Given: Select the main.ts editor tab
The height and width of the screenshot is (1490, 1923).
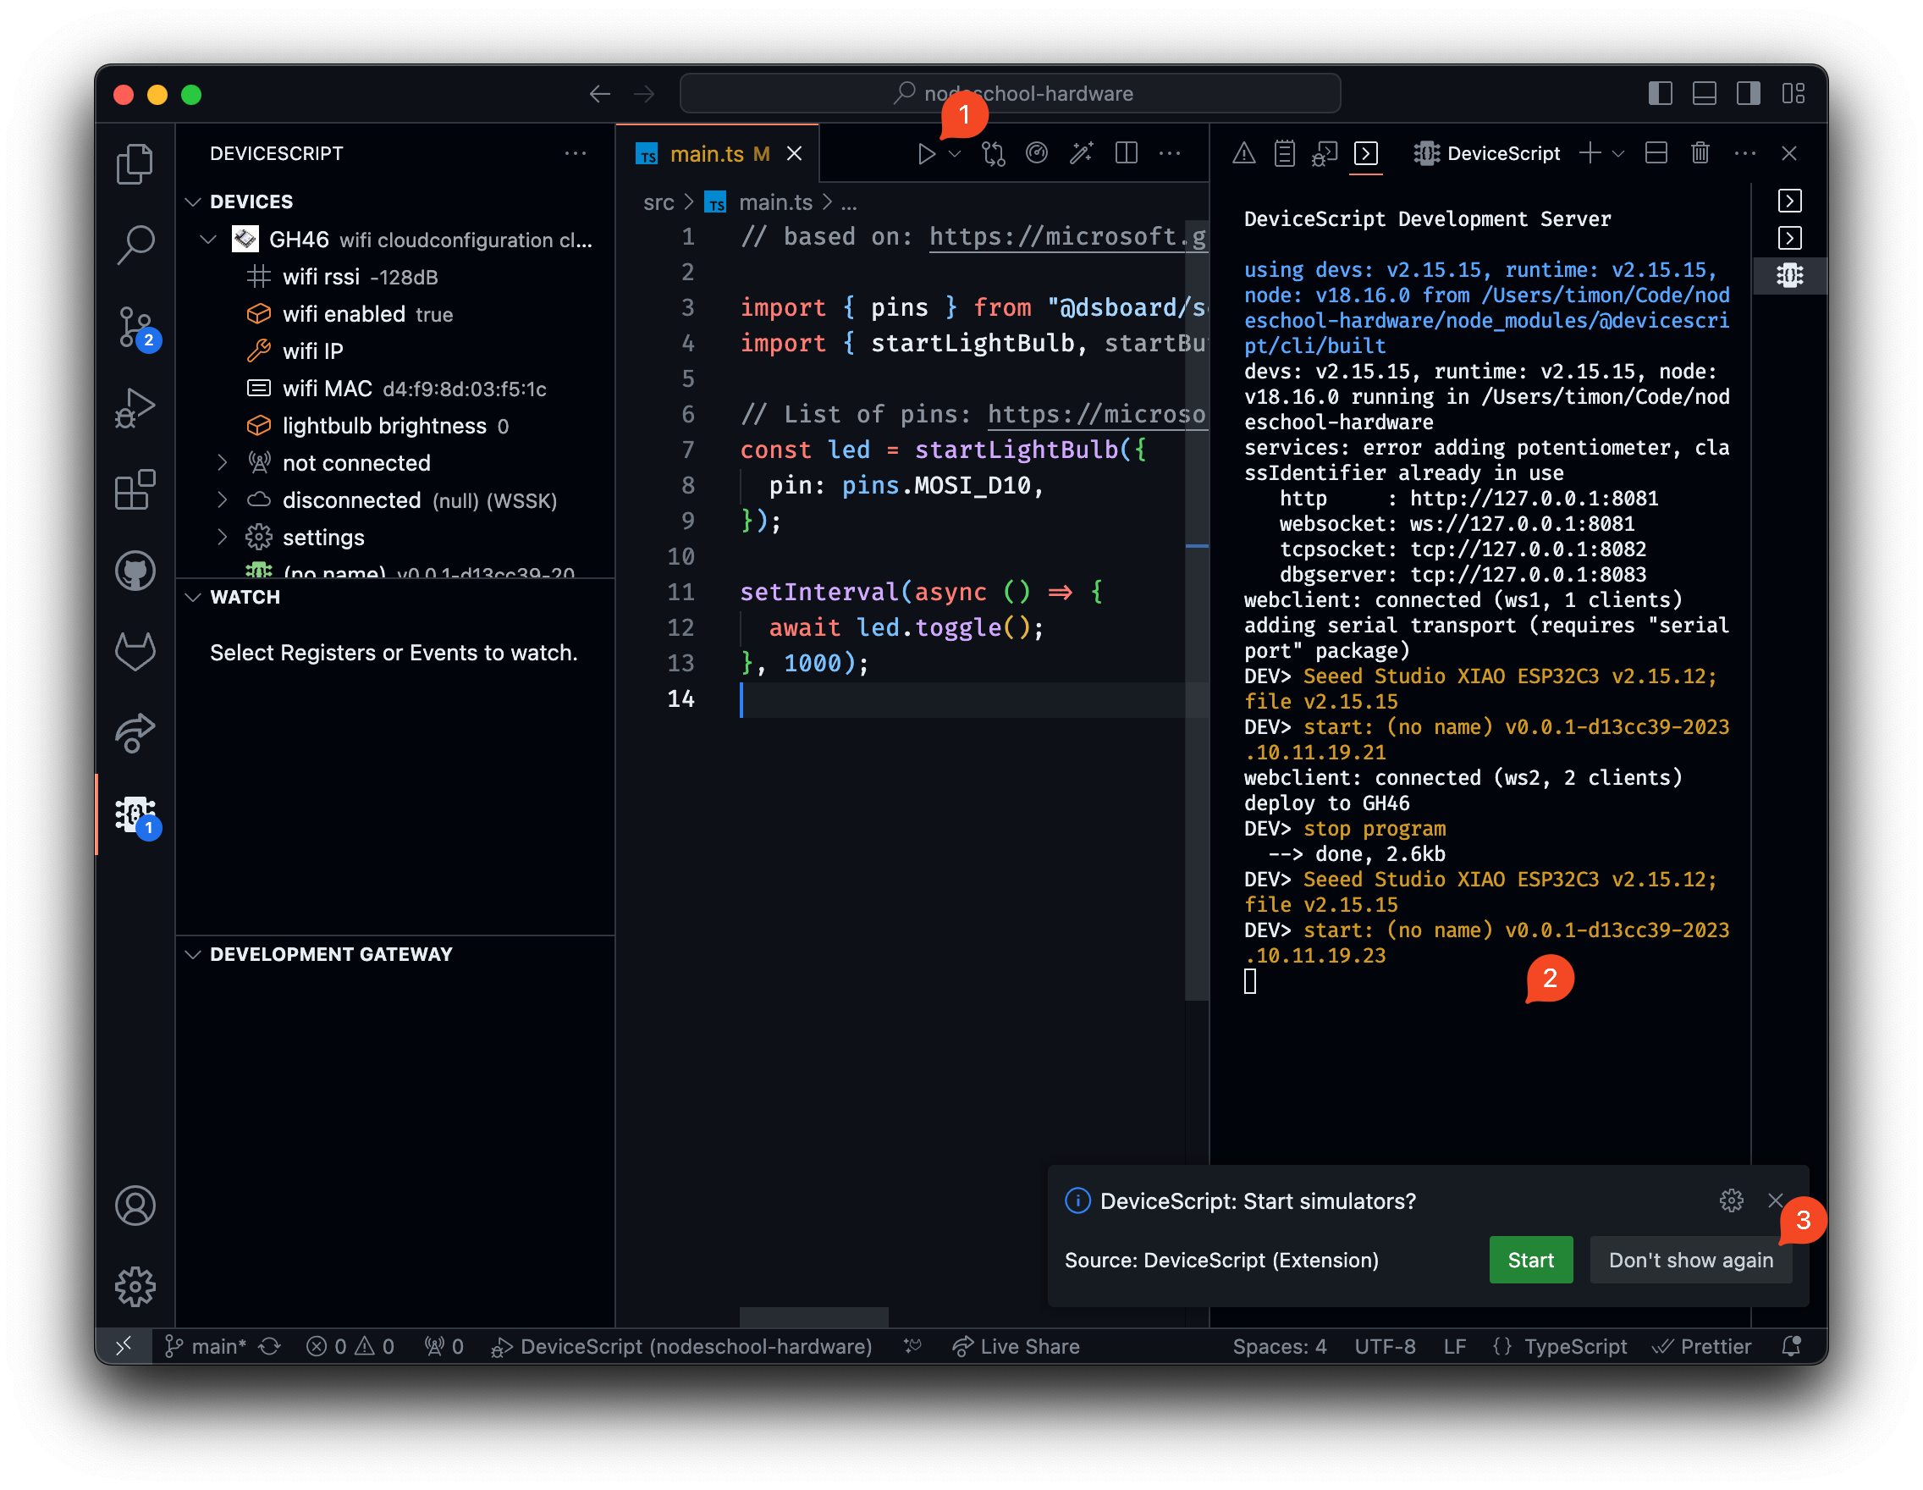Looking at the screenshot, I should tap(706, 154).
